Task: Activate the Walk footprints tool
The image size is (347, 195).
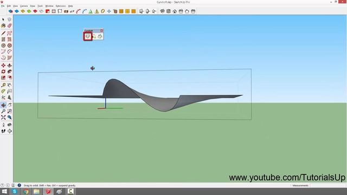Action: [x=3, y=131]
